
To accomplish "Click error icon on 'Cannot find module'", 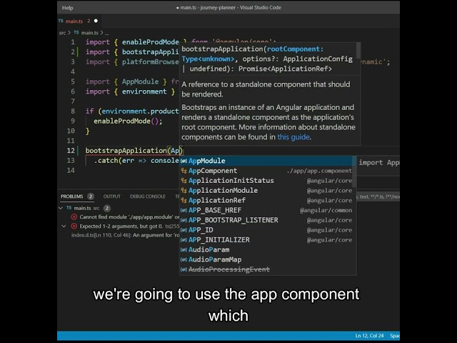I will [74, 217].
